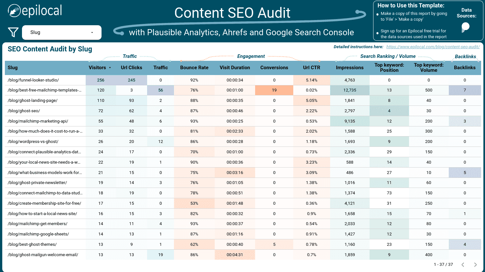485x272 pixels.
Task: Click the 9,135 impressions cell
Action: tap(350, 121)
